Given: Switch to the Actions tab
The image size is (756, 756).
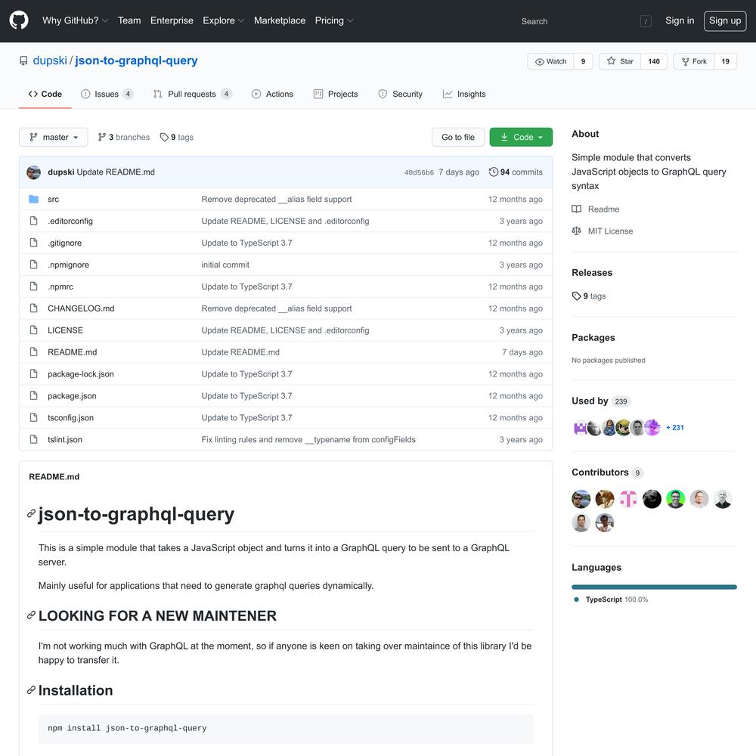Looking at the screenshot, I should point(272,94).
